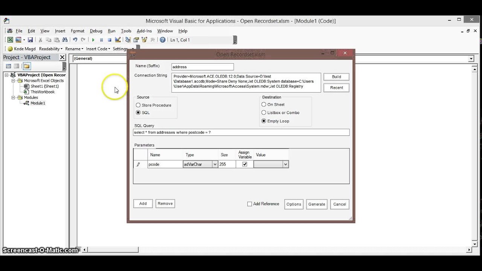This screenshot has height=271, width=482.
Task: Click the Insert UserForm toolbar icon
Action: [18, 40]
